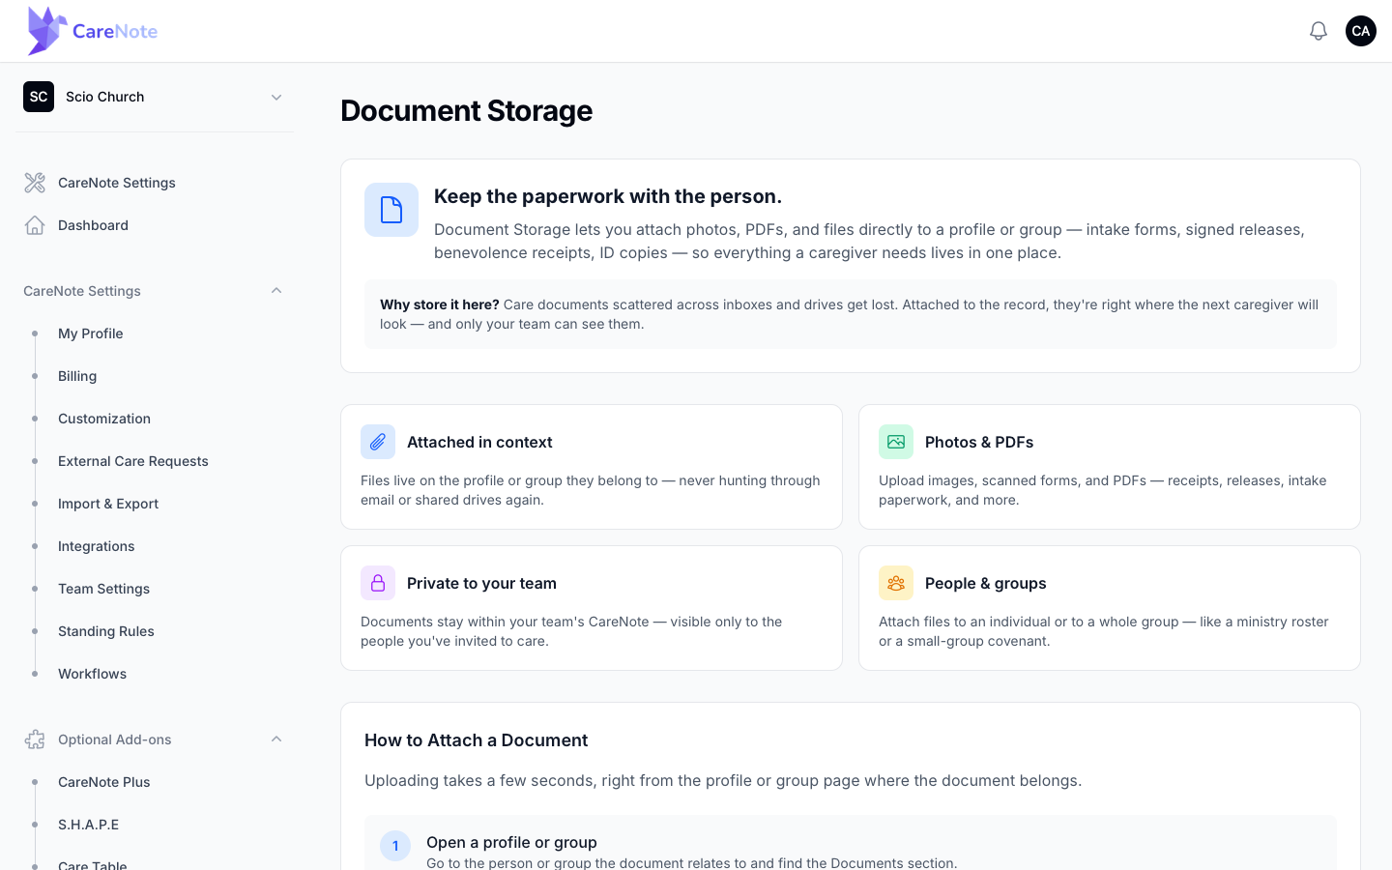The image size is (1392, 870).
Task: Go to Dashboard
Action: (93, 225)
